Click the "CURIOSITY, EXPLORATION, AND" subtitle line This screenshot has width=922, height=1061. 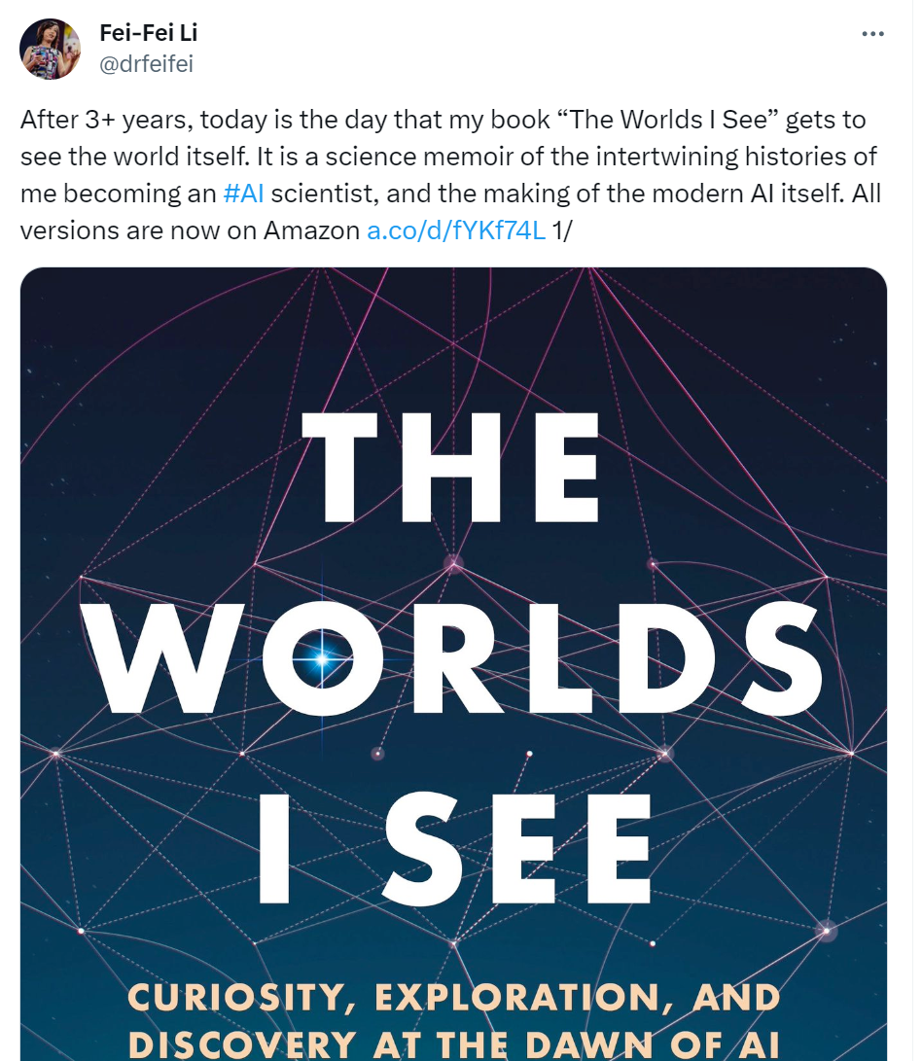click(455, 997)
